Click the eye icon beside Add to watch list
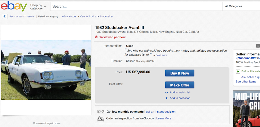The image size is (260, 127). coord(167,93)
